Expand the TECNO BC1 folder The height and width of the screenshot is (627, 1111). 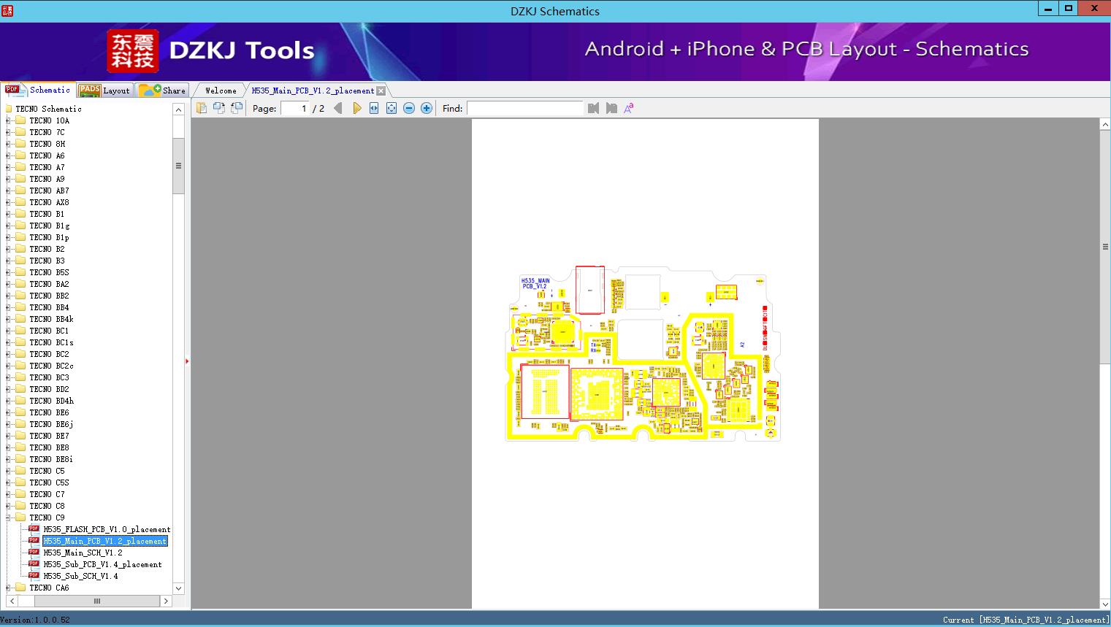[x=8, y=331]
